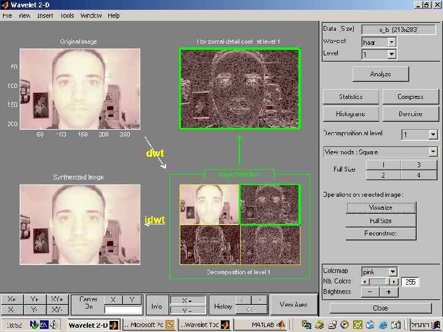Increase brightness with the plus button
The width and height of the screenshot is (443, 332).
(388, 292)
